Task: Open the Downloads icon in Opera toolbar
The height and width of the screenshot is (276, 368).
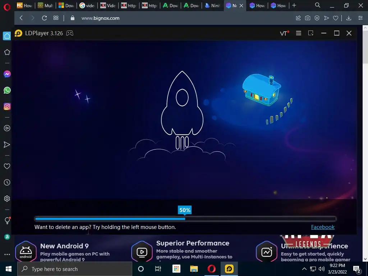Action: (x=349, y=18)
